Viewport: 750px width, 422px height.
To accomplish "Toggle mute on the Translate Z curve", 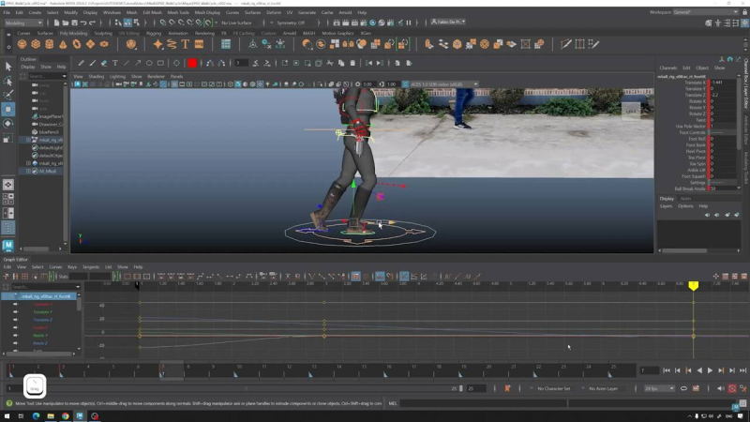I will point(15,320).
